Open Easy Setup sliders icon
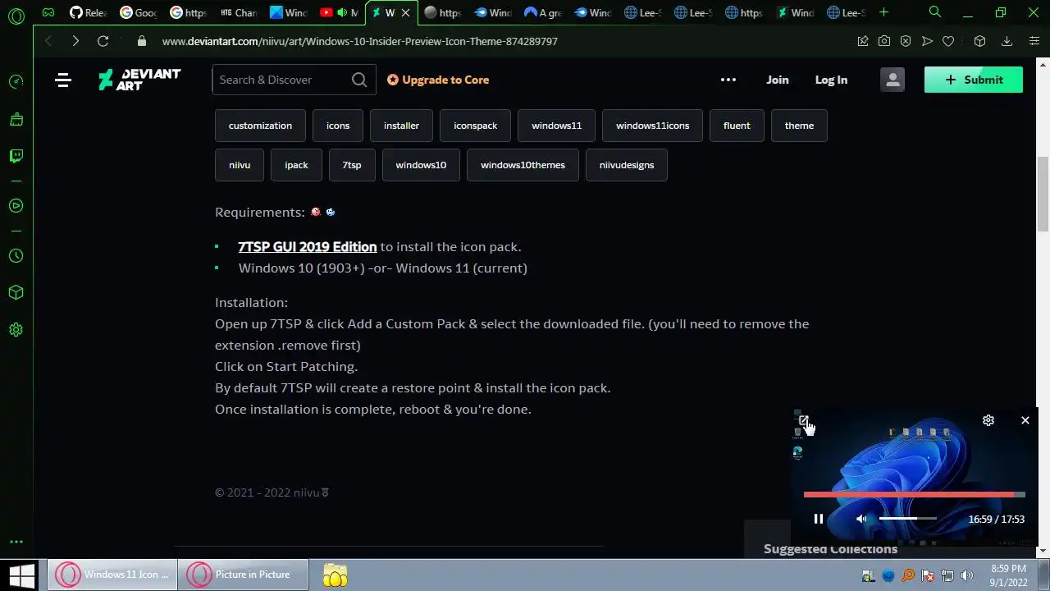Viewport: 1050px width, 591px height. click(x=1034, y=41)
